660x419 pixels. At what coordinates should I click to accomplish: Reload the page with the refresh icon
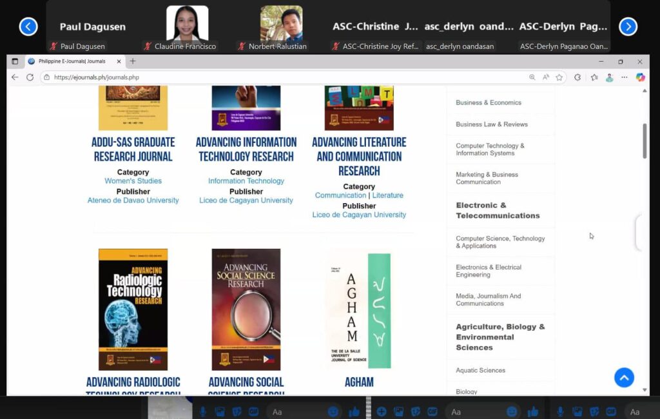tap(30, 77)
